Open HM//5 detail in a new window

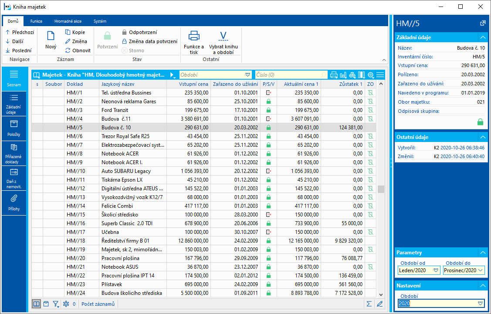point(482,23)
